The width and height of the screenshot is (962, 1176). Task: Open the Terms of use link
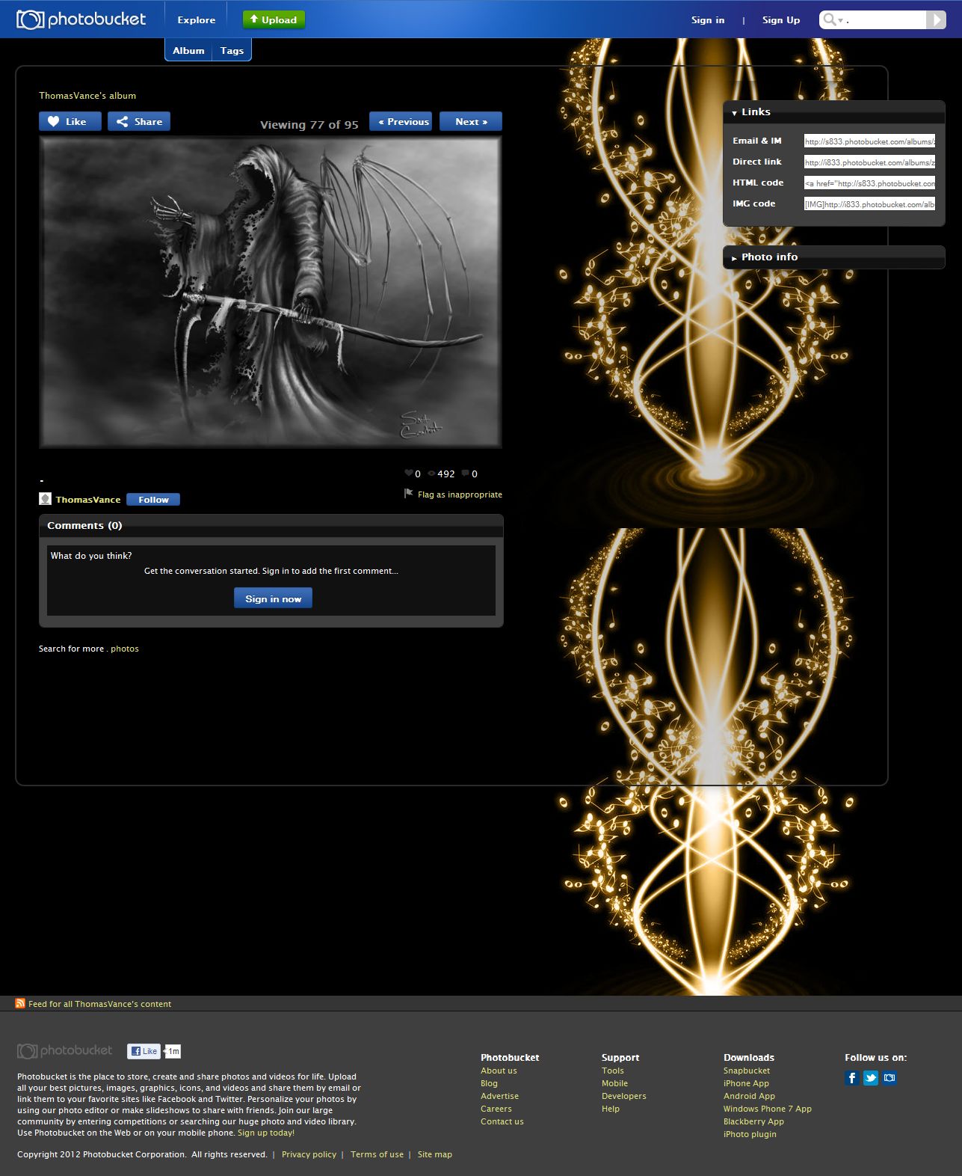[x=377, y=1154]
